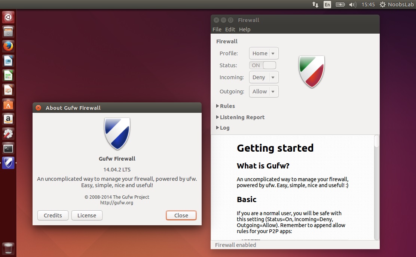Viewport: 416px width, 257px height.
Task: Click network arrows indicator in top panel
Action: click(315, 4)
